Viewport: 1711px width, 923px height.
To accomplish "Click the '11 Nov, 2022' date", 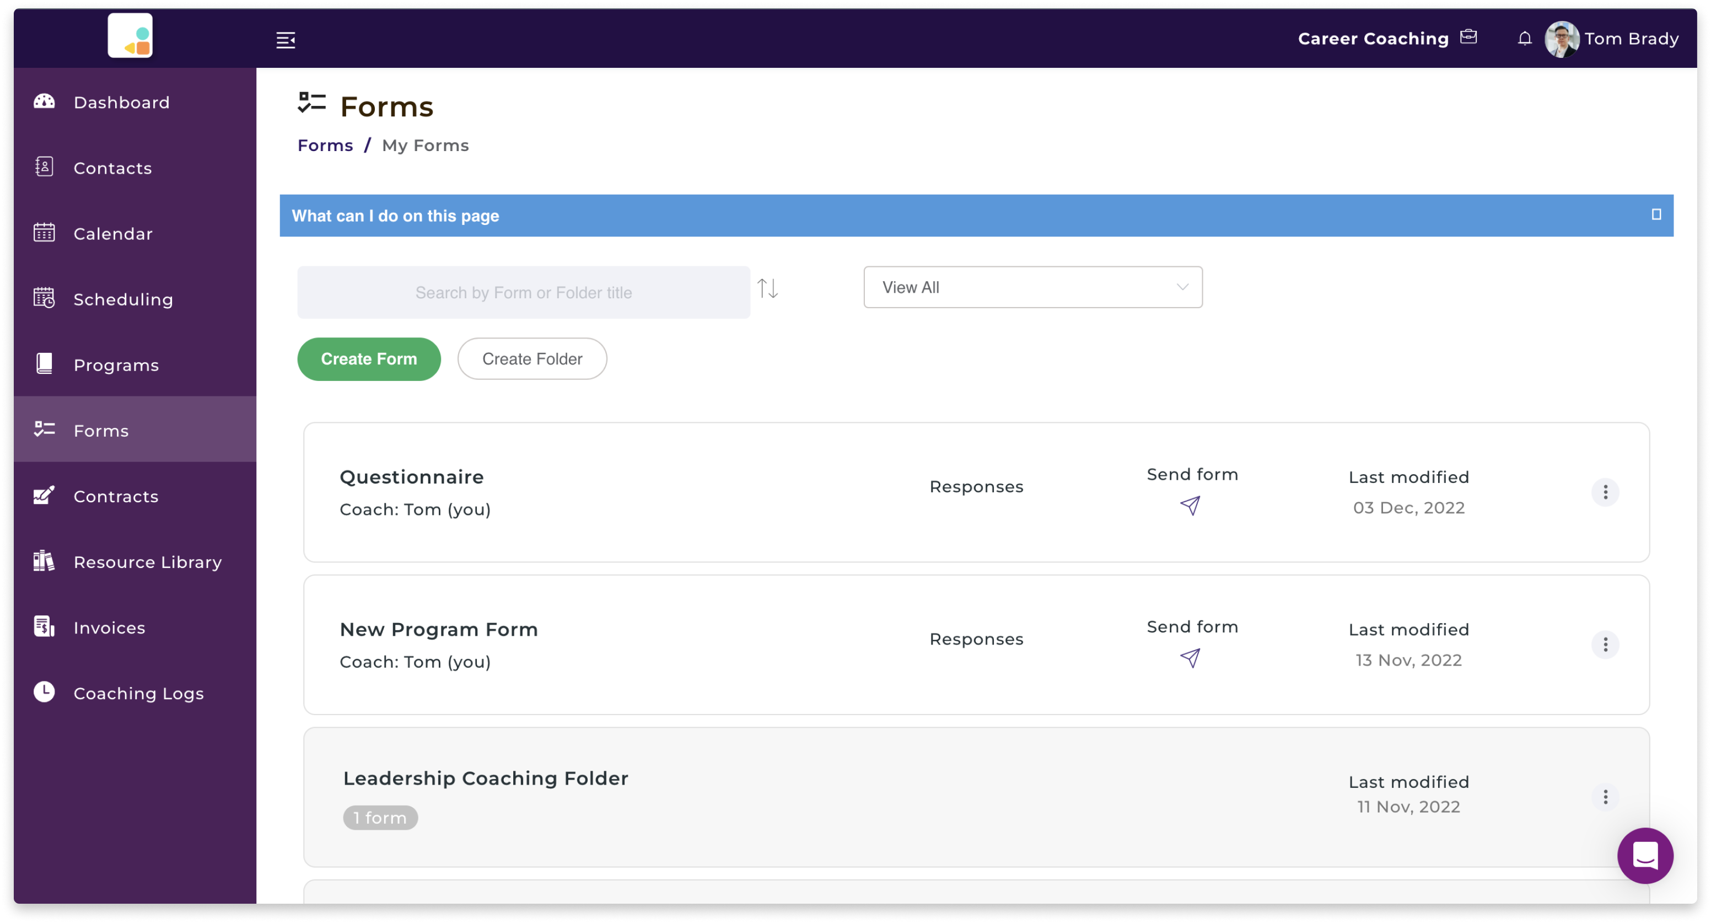I will click(x=1408, y=807).
